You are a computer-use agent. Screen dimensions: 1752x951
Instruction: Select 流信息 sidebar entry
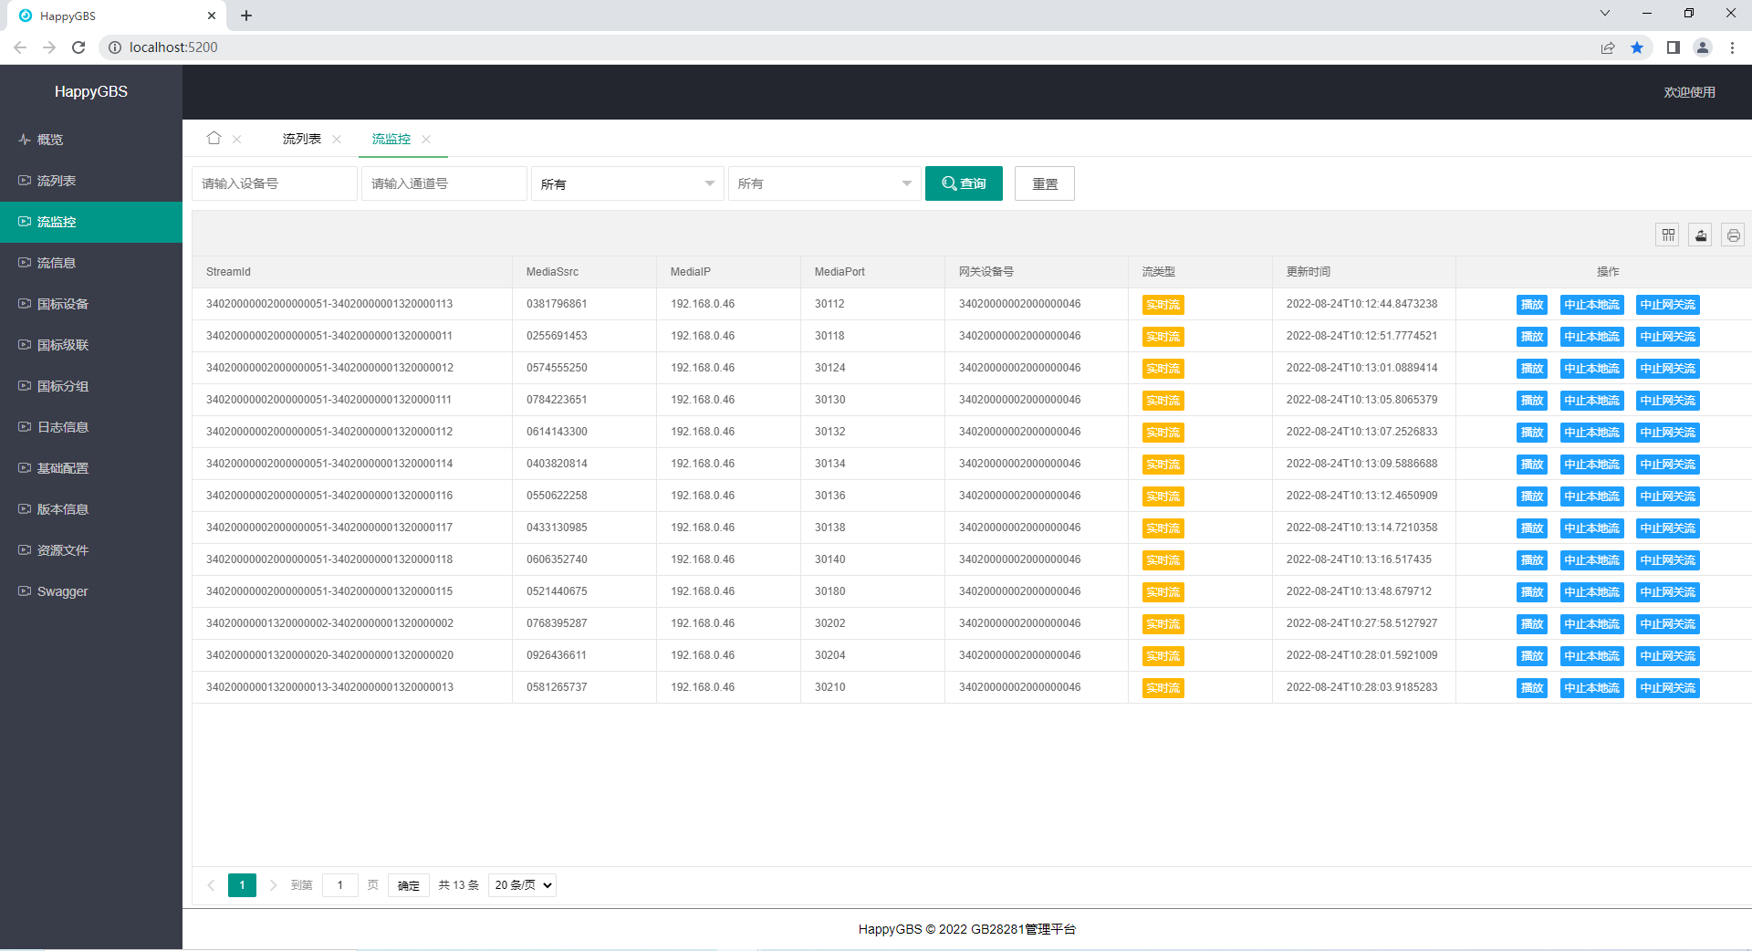(x=91, y=263)
